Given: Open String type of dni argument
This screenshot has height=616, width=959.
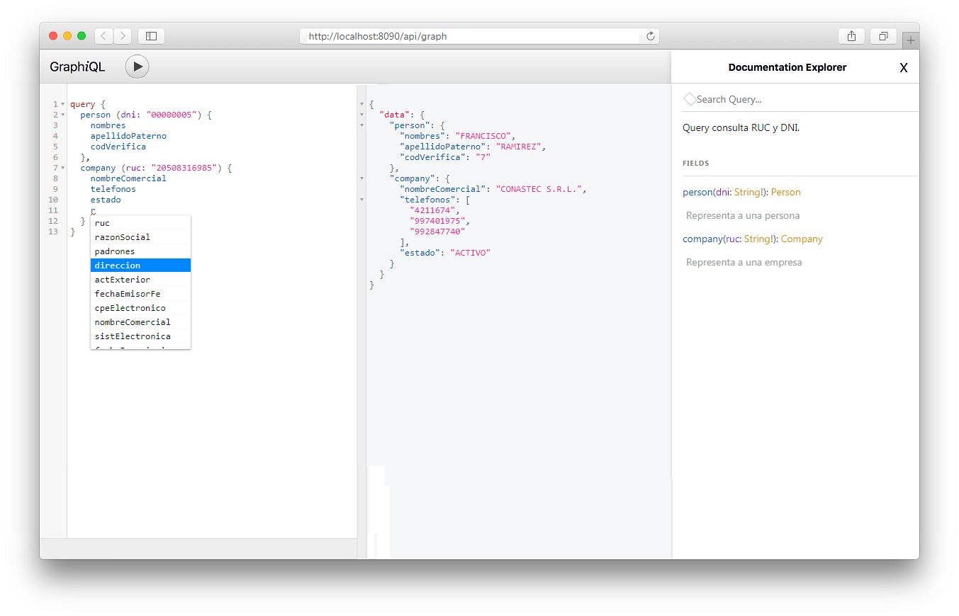Looking at the screenshot, I should point(748,192).
